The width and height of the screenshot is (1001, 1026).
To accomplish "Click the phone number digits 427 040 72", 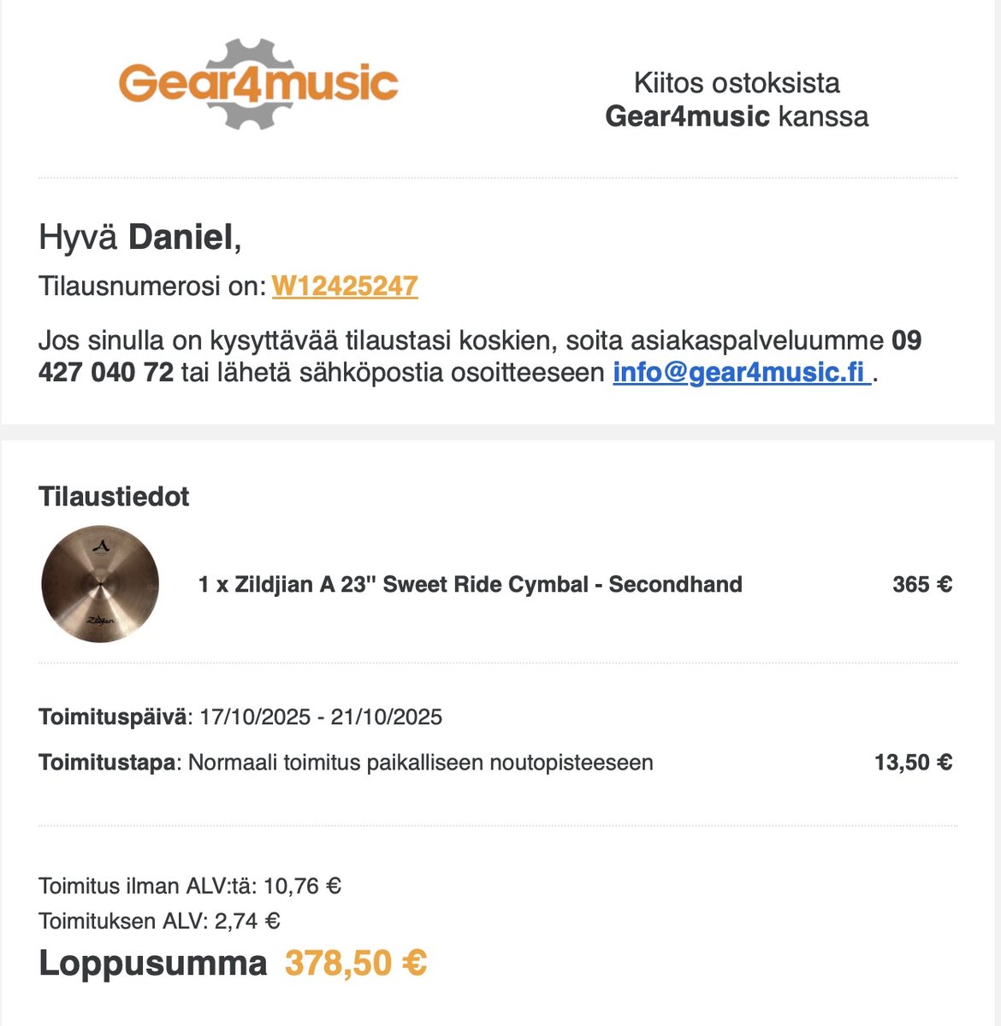I will point(106,373).
